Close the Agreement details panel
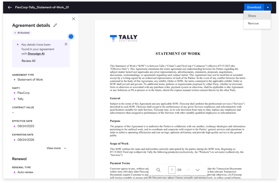Image resolution: width=280 pixels, height=183 pixels. pos(74,19)
